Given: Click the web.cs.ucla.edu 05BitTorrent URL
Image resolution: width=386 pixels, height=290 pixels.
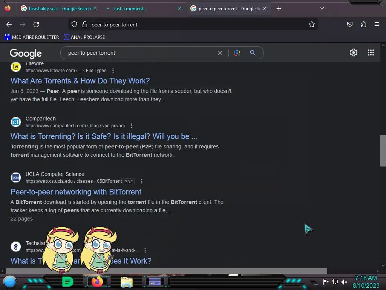Looking at the screenshot, I should point(74,181).
